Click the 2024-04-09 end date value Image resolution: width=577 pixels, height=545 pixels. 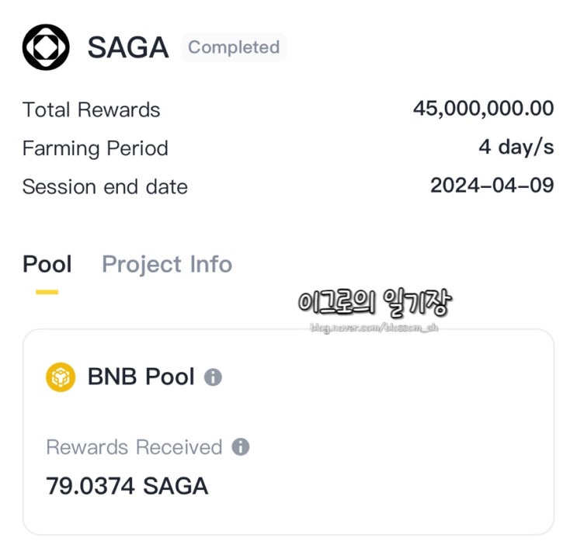(492, 185)
